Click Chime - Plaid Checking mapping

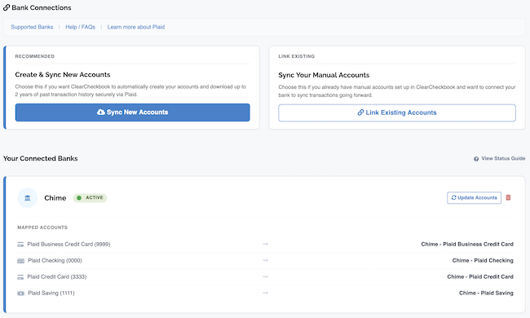click(483, 260)
